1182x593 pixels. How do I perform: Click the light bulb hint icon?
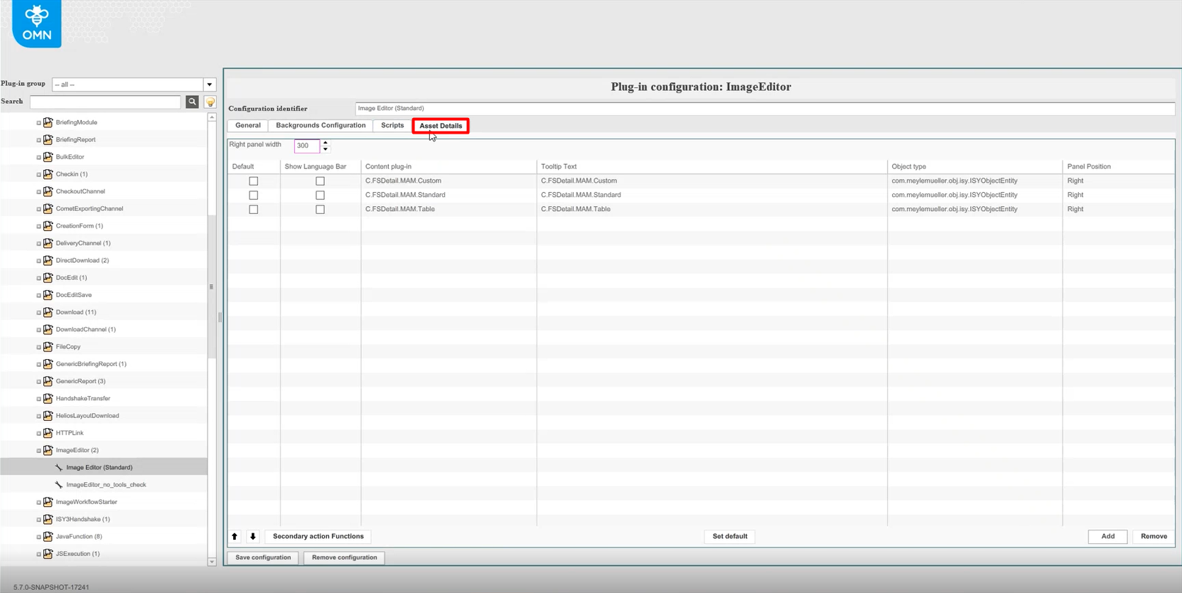coord(210,102)
